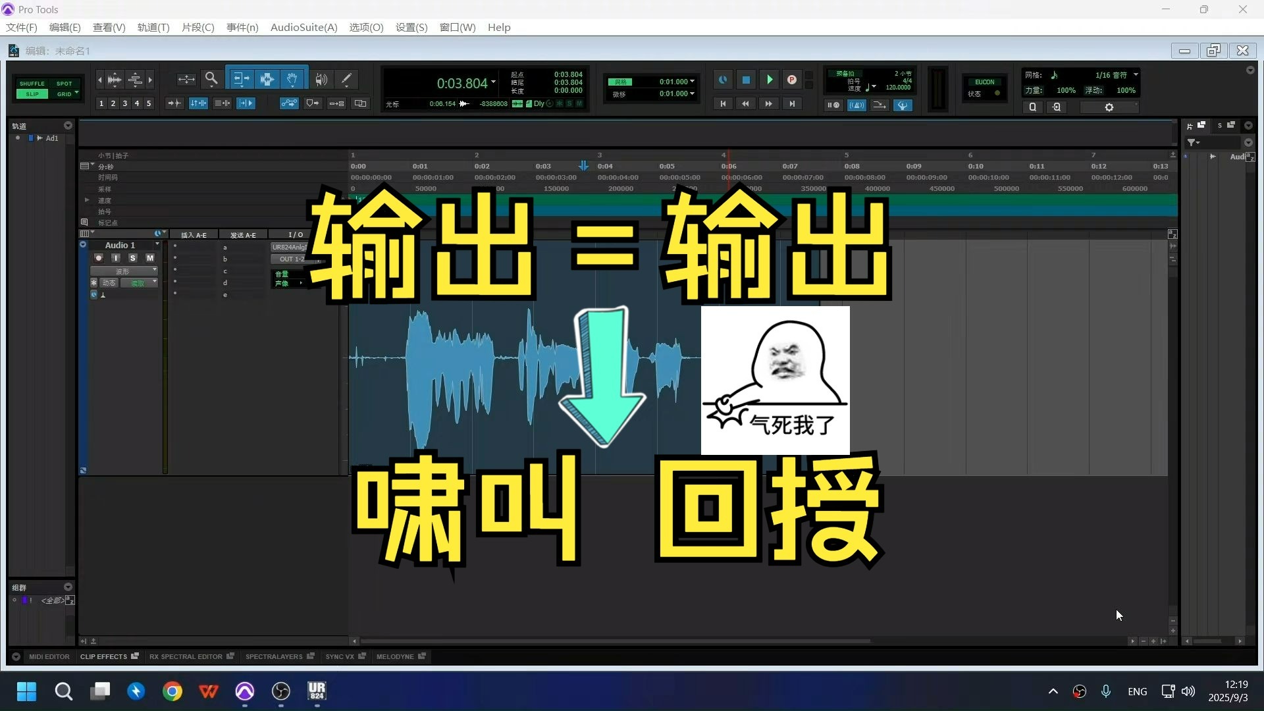Open the 读取 automation mode dropdown
Screen dimensions: 1264x711
click(139, 282)
